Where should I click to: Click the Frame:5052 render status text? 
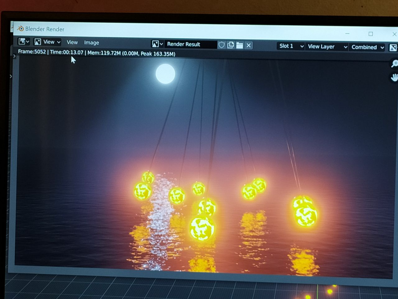(x=32, y=52)
